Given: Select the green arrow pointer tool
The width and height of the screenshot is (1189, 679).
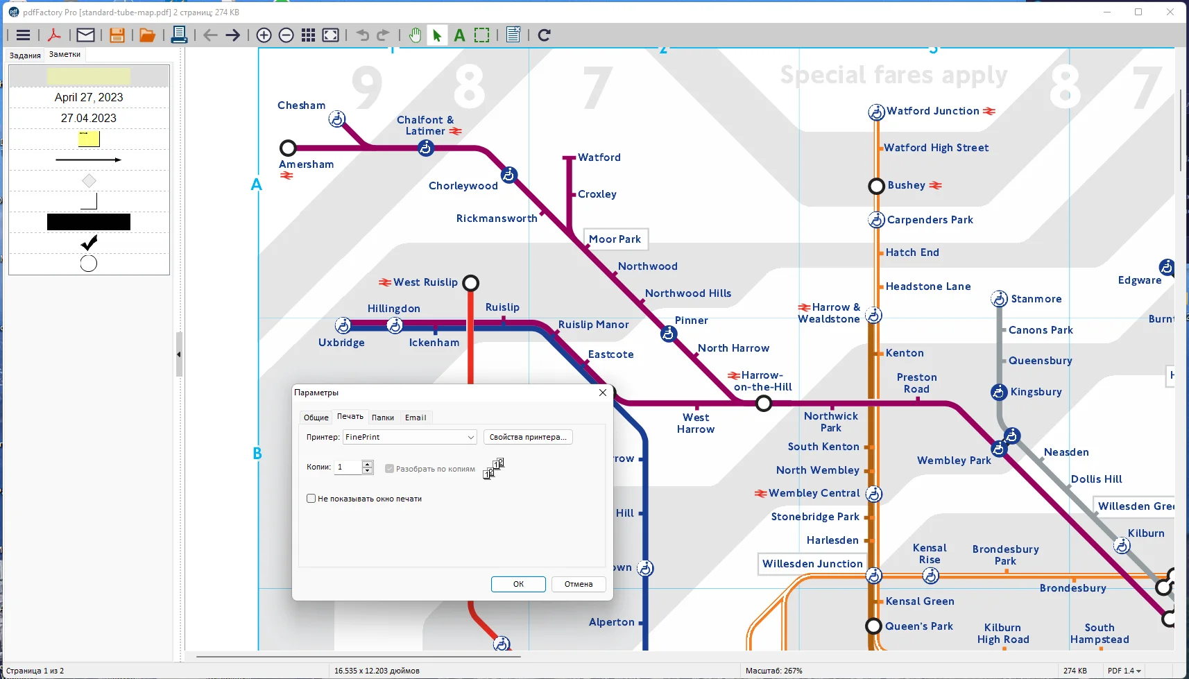Looking at the screenshot, I should (x=437, y=35).
